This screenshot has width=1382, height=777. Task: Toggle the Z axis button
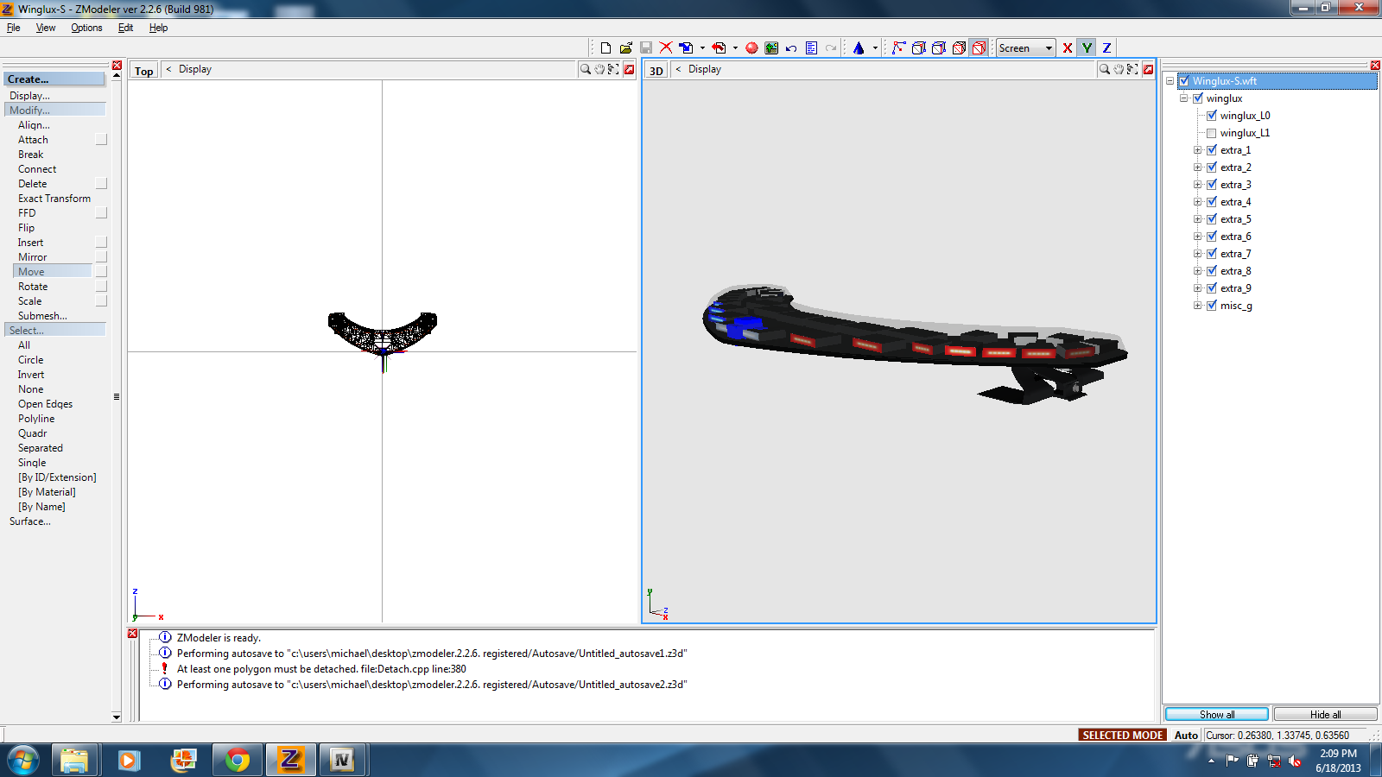pyautogui.click(x=1106, y=48)
